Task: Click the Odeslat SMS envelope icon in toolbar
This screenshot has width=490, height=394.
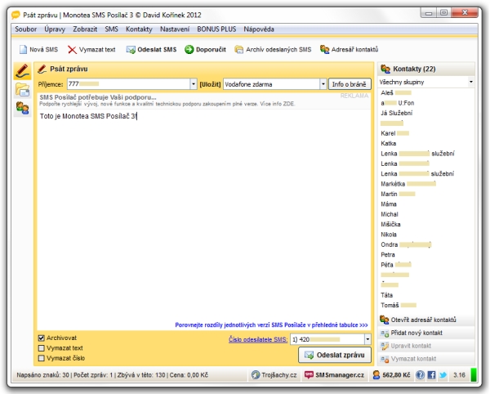Action: tap(131, 49)
